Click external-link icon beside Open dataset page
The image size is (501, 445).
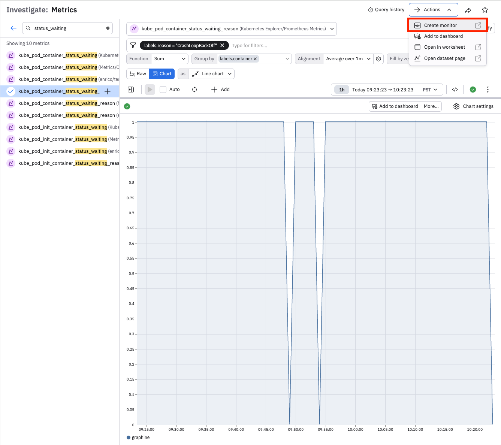tap(478, 58)
